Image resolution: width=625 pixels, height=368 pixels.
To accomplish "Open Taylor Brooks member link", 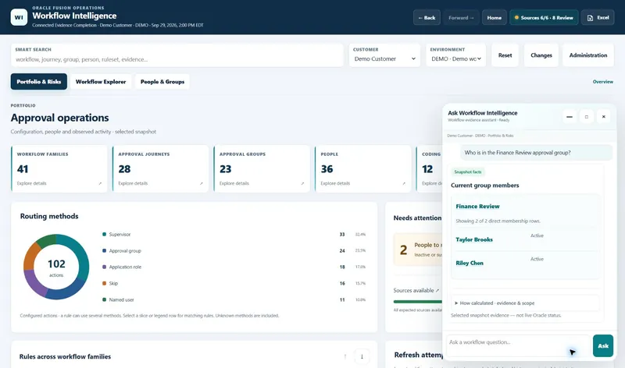I will (474, 239).
